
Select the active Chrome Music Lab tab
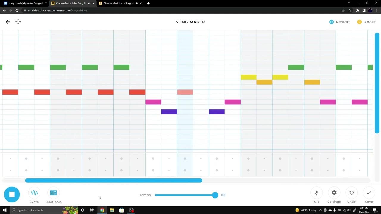[73, 3]
